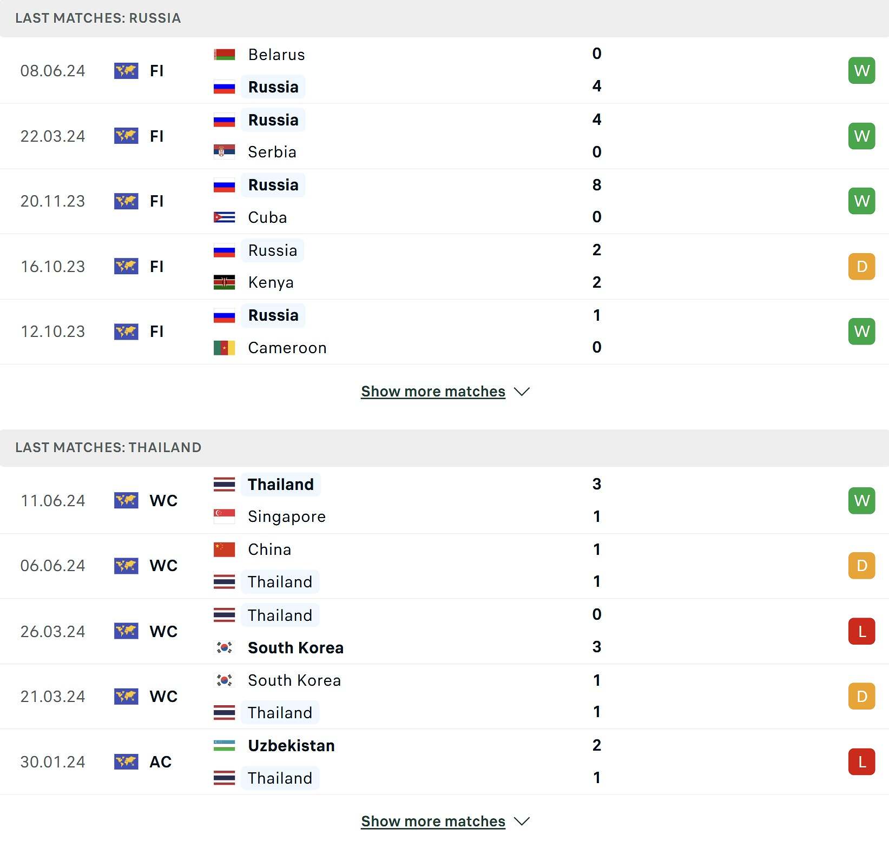Expand Russia's Show more matches chevron
The width and height of the screenshot is (889, 848).
tap(522, 392)
